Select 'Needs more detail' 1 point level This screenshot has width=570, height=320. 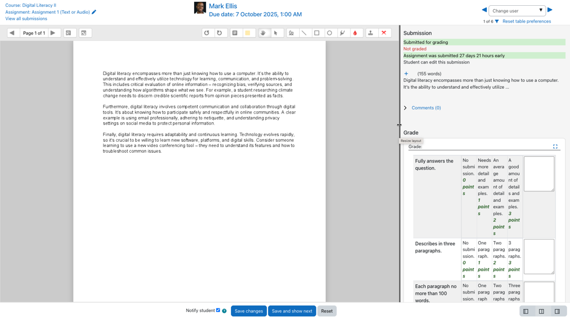coord(484,197)
